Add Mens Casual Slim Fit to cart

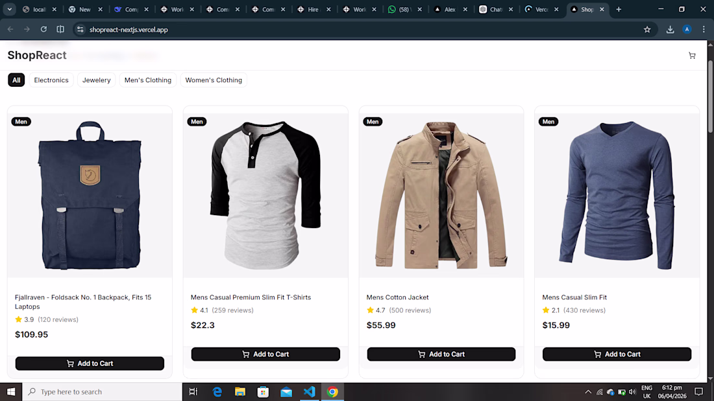coord(617,354)
